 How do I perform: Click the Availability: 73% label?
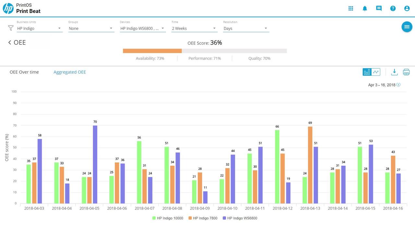(x=150, y=59)
